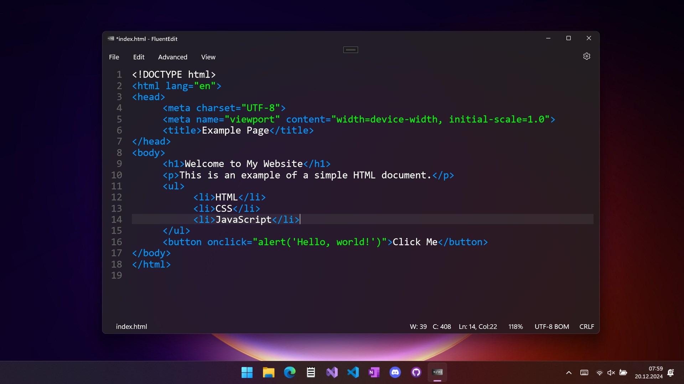684x384 pixels.
Task: Click the Ln: 14, Col:22 position indicator
Action: coord(477,326)
